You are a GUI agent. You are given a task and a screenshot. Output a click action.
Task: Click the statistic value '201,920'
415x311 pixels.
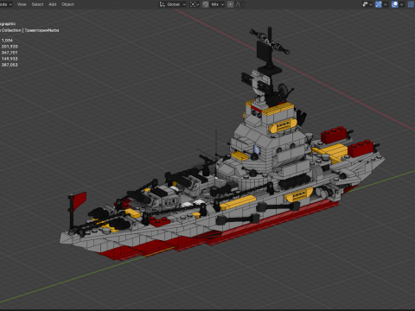10,47
